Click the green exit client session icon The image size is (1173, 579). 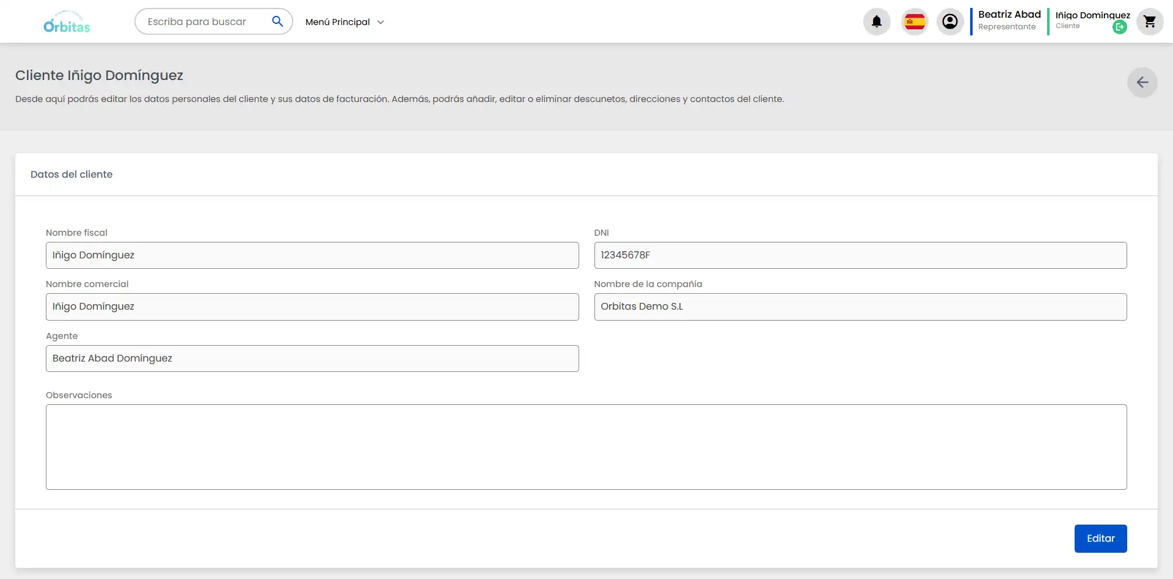(x=1120, y=27)
